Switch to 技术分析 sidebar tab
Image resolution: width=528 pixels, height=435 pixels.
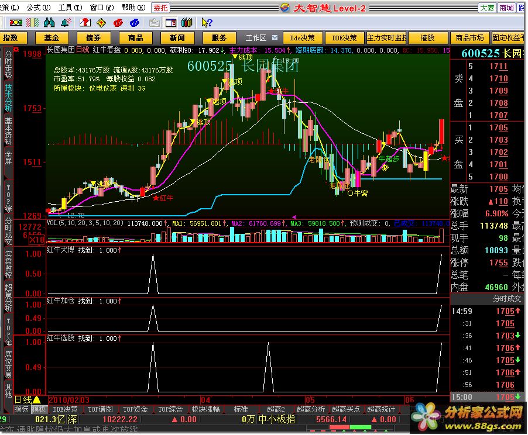pyautogui.click(x=8, y=98)
